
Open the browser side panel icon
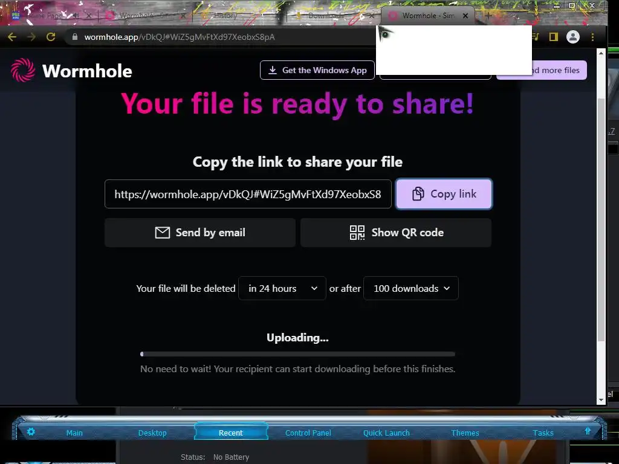554,37
